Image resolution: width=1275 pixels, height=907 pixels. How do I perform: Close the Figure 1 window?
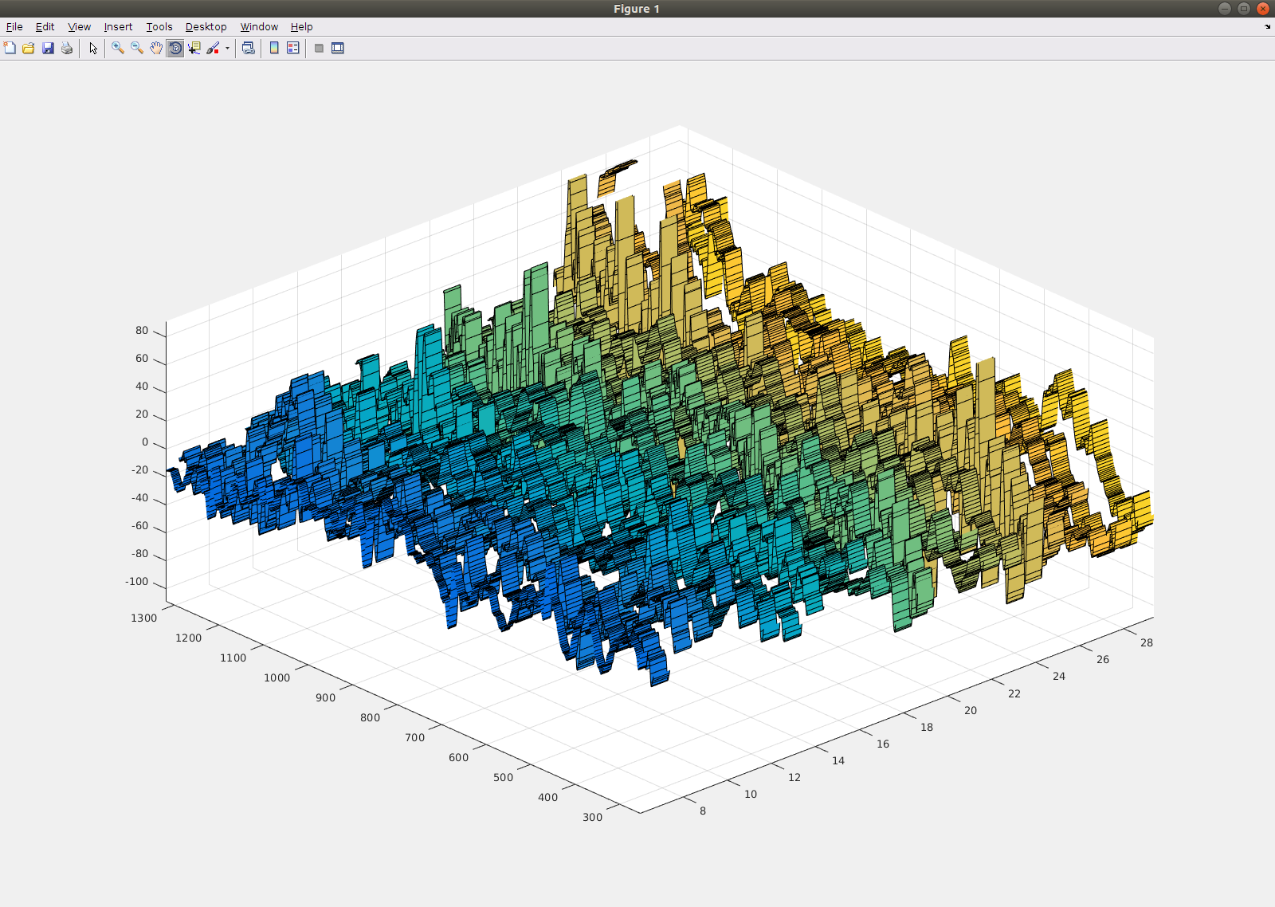1263,9
